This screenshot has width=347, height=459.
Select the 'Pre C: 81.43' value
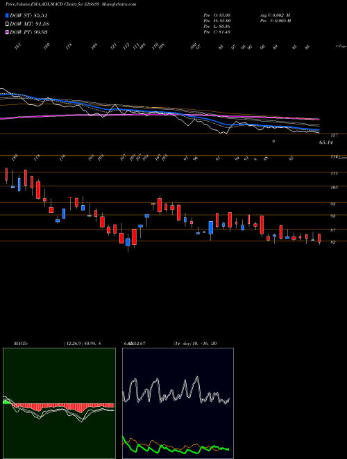[x=217, y=32]
